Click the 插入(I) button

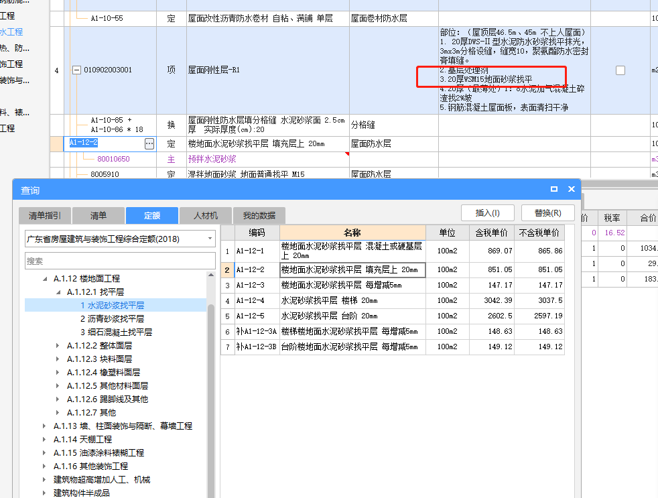[488, 213]
